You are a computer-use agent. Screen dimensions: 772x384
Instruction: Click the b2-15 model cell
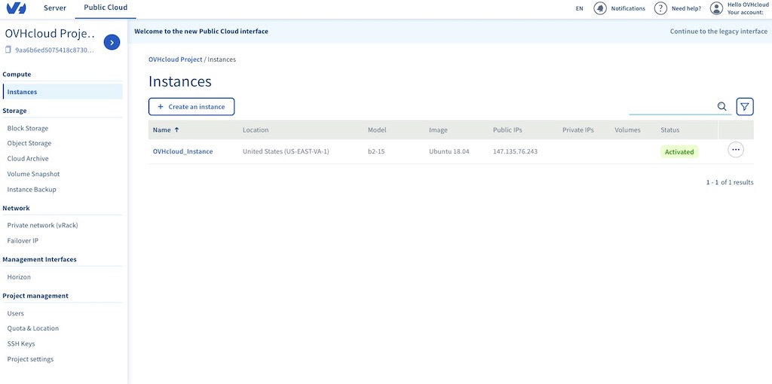coord(376,151)
